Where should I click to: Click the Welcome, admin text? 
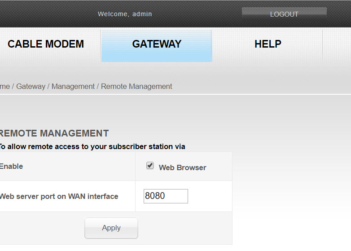coord(125,14)
